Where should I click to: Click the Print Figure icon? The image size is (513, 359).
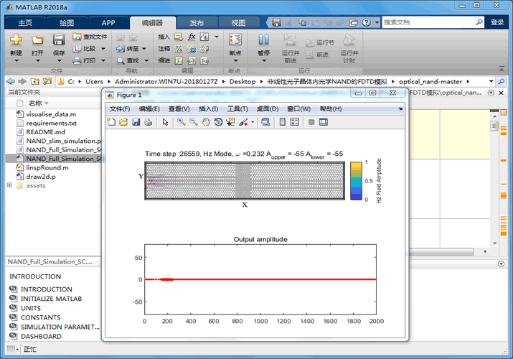coord(149,122)
